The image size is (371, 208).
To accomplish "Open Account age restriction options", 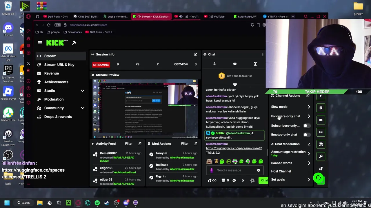I will point(309,154).
